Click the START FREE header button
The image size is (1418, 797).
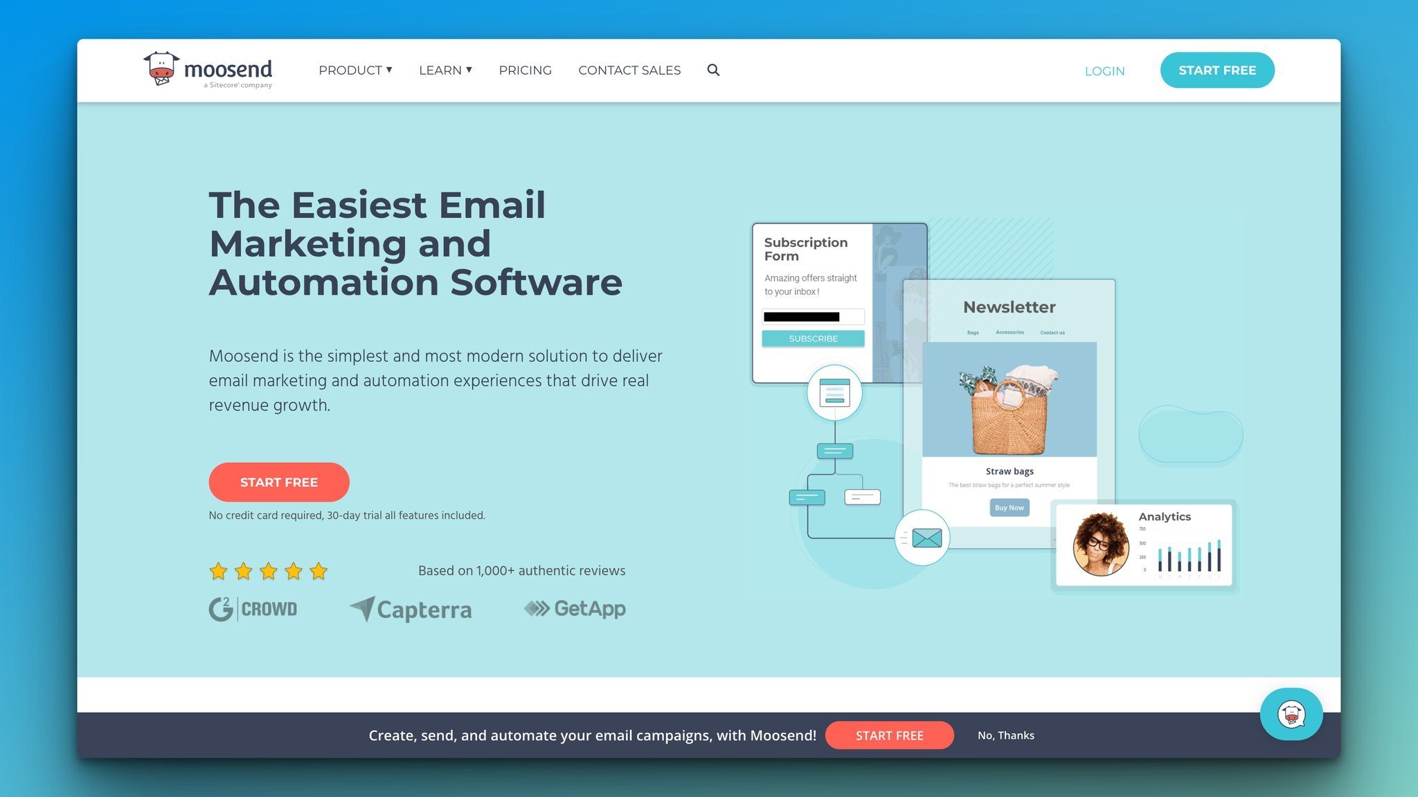[x=1217, y=69]
